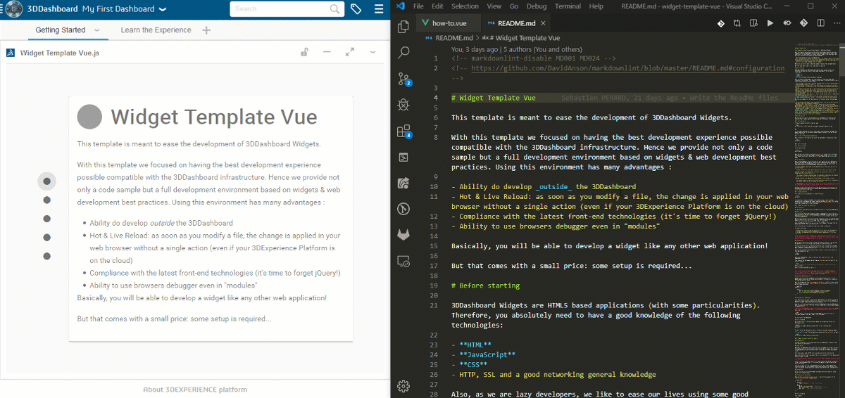Split the VS Code editor right

coord(820,23)
